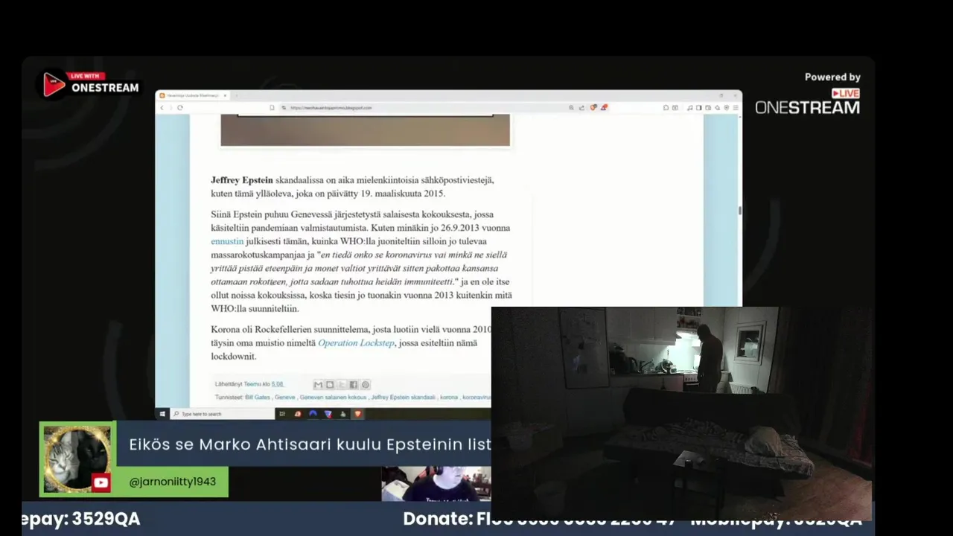Email this post via envelope icon

[x=318, y=385]
